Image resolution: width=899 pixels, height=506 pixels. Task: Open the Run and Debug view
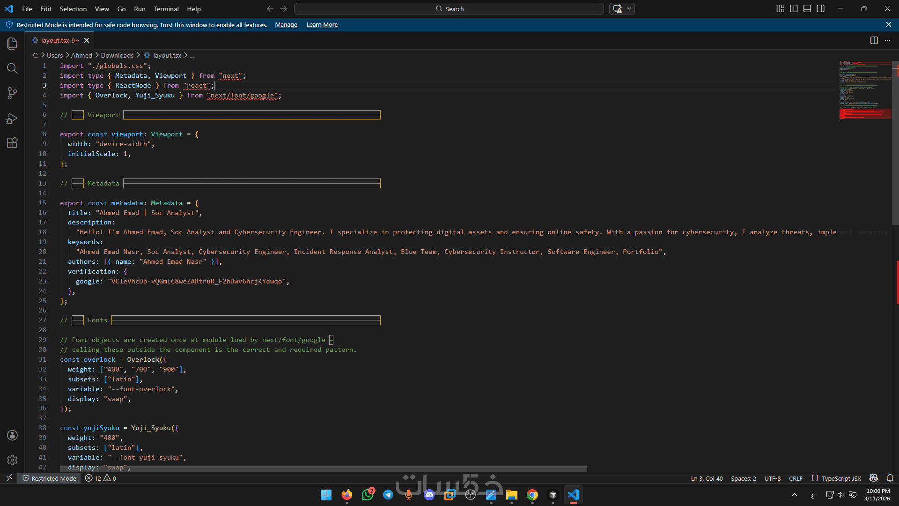12,118
